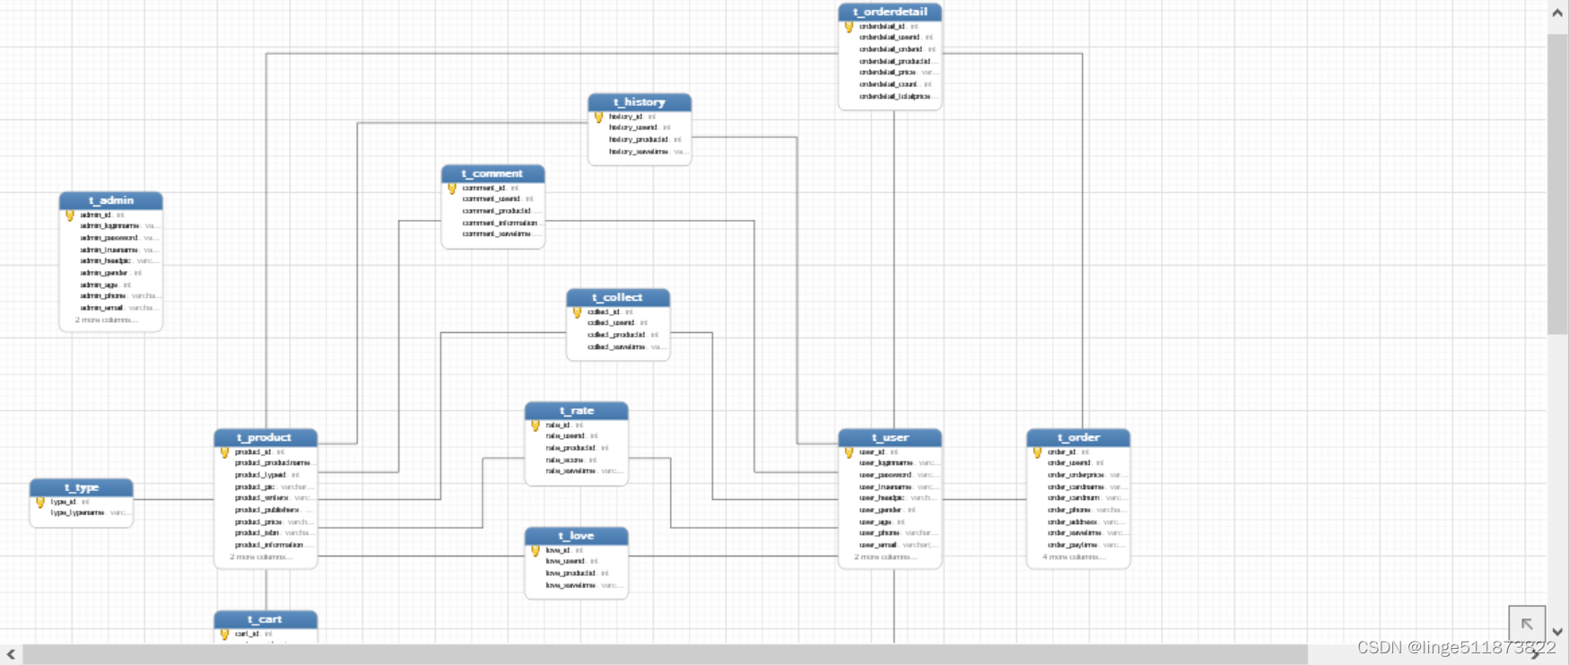Click the product_price column row

[266, 521]
